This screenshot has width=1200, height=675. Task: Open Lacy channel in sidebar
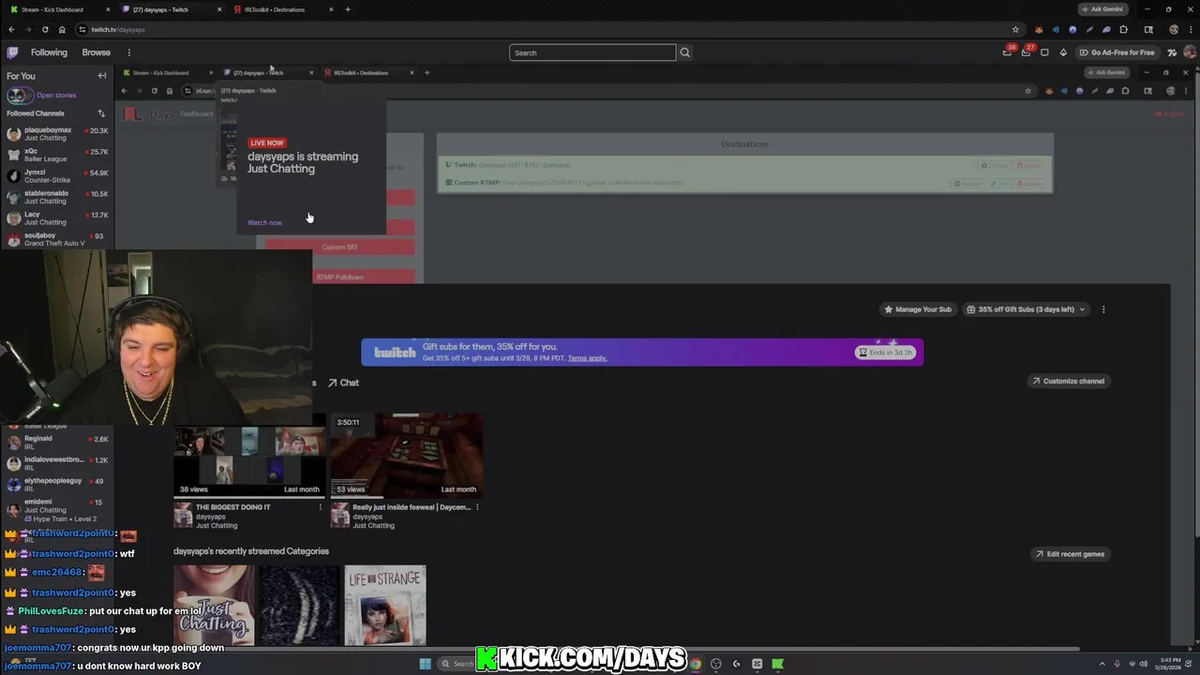[56, 218]
